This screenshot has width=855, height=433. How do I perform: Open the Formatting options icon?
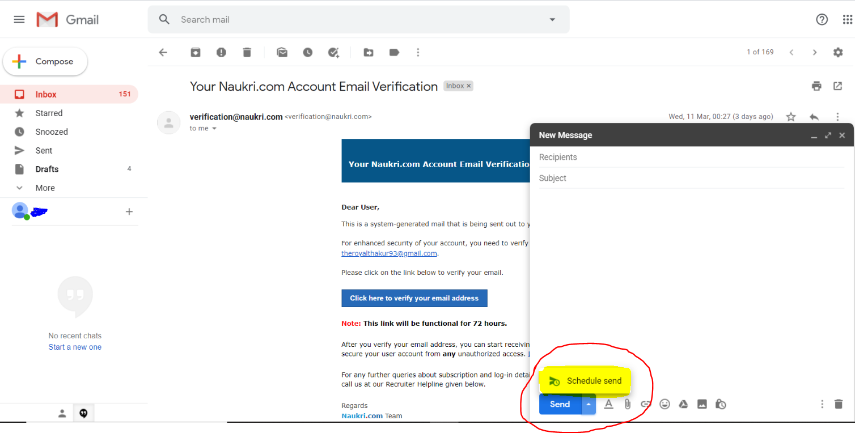[609, 404]
